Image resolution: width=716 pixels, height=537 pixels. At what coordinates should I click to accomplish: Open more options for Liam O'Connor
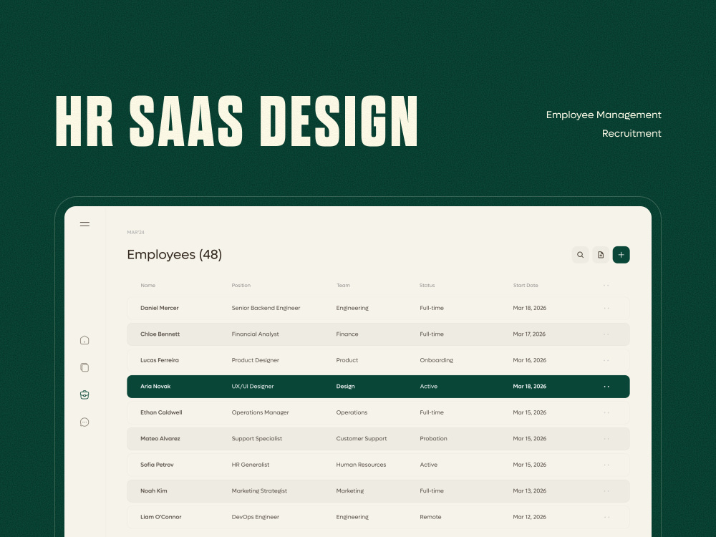click(x=606, y=518)
